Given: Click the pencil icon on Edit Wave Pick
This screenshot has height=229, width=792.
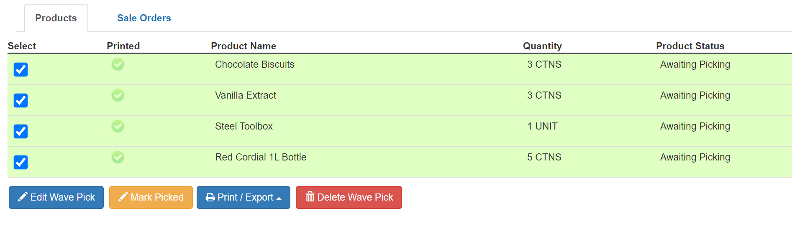Looking at the screenshot, I should coord(23,197).
